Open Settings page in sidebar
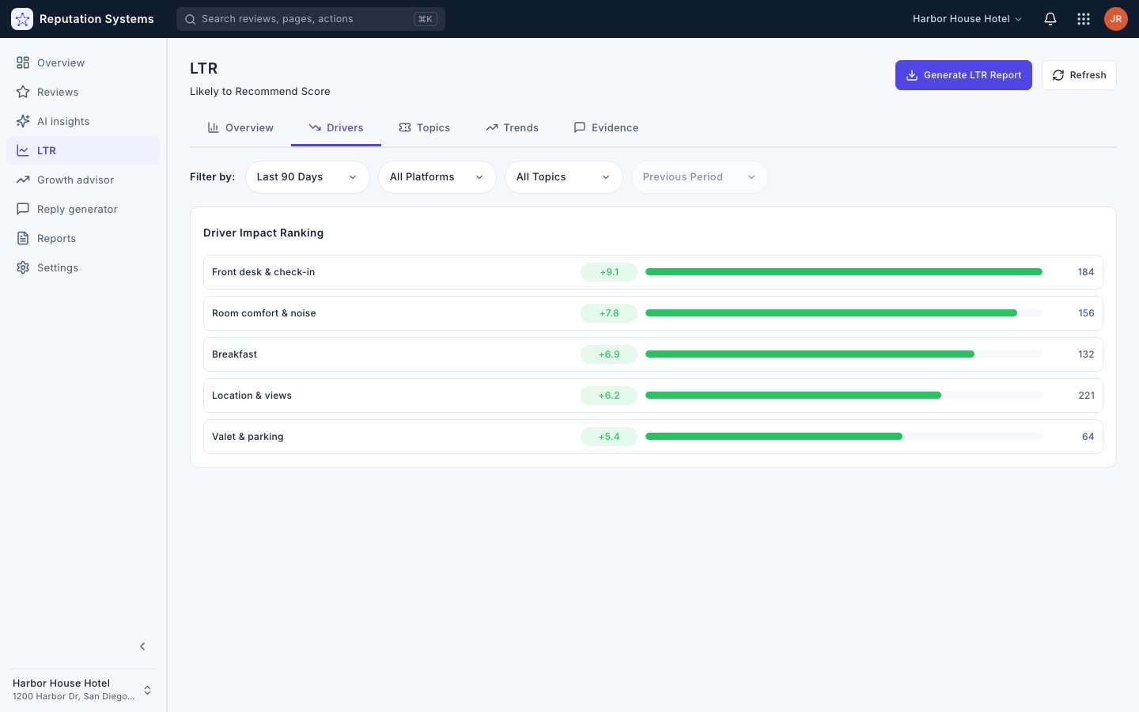This screenshot has width=1139, height=712. 83,267
